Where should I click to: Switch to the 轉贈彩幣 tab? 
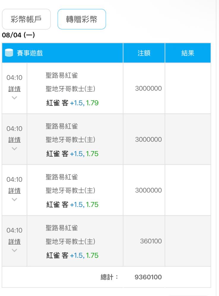pos(82,19)
